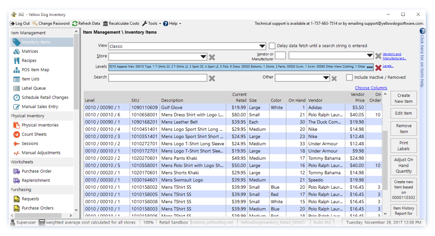
Task: Toggle Delay data fetch checkbox
Action: coord(272,46)
